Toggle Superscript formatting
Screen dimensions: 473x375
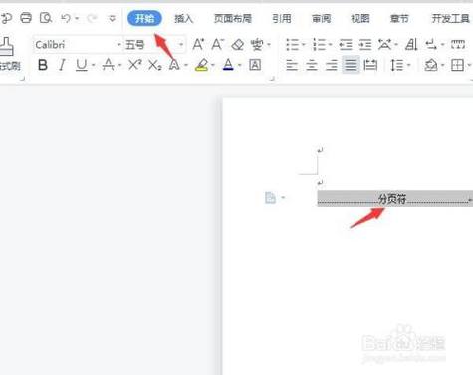point(135,65)
